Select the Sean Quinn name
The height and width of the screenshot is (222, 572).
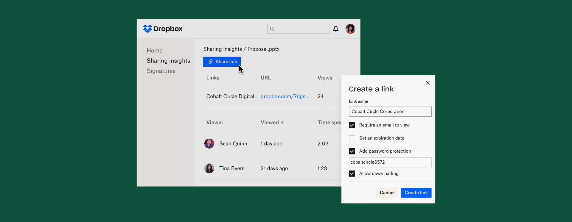(x=233, y=143)
